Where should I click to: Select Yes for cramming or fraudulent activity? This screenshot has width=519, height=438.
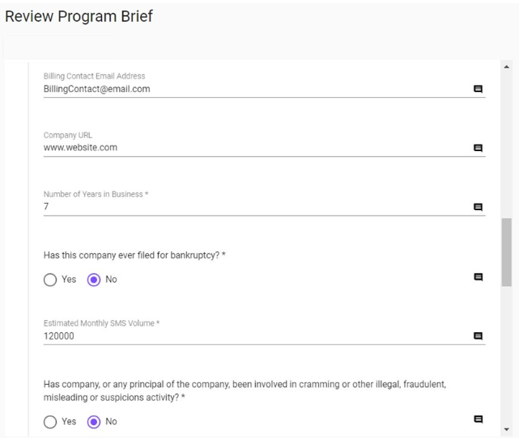[50, 422]
